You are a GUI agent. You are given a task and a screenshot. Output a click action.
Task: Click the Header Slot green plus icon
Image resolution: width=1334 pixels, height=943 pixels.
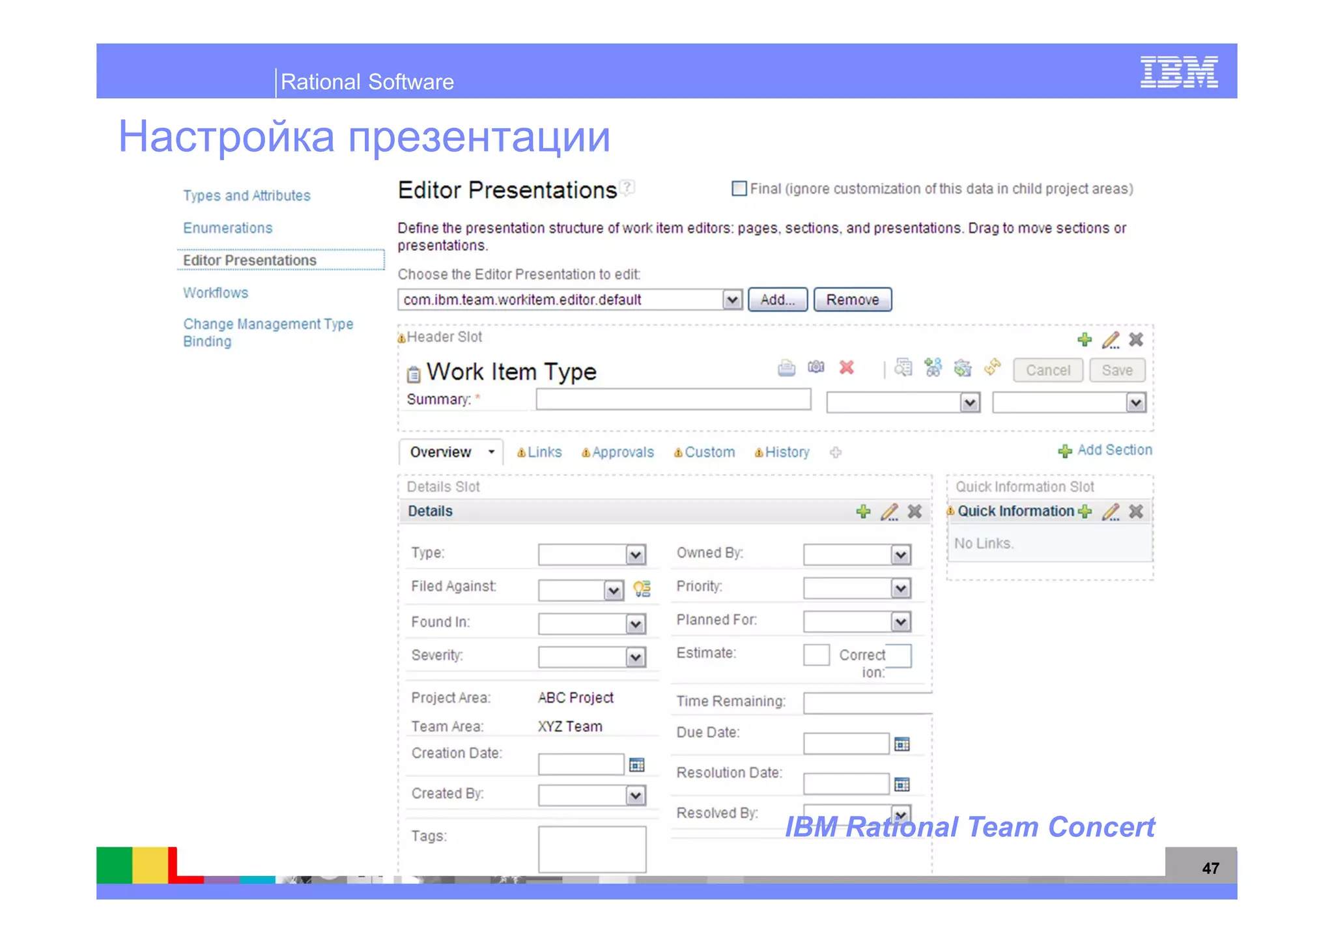(1085, 339)
